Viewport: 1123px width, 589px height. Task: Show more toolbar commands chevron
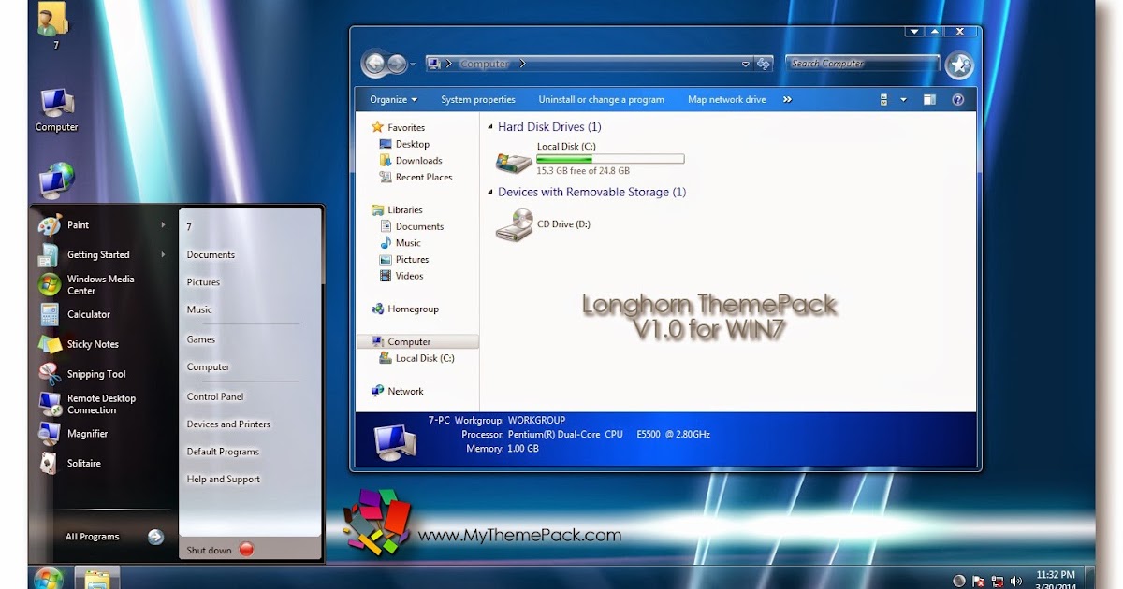click(787, 99)
